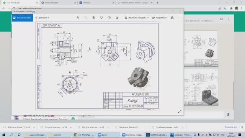Screen dimensions: 245x138
Task: Switch to the Google search results tab
Action: [x=135, y=3]
